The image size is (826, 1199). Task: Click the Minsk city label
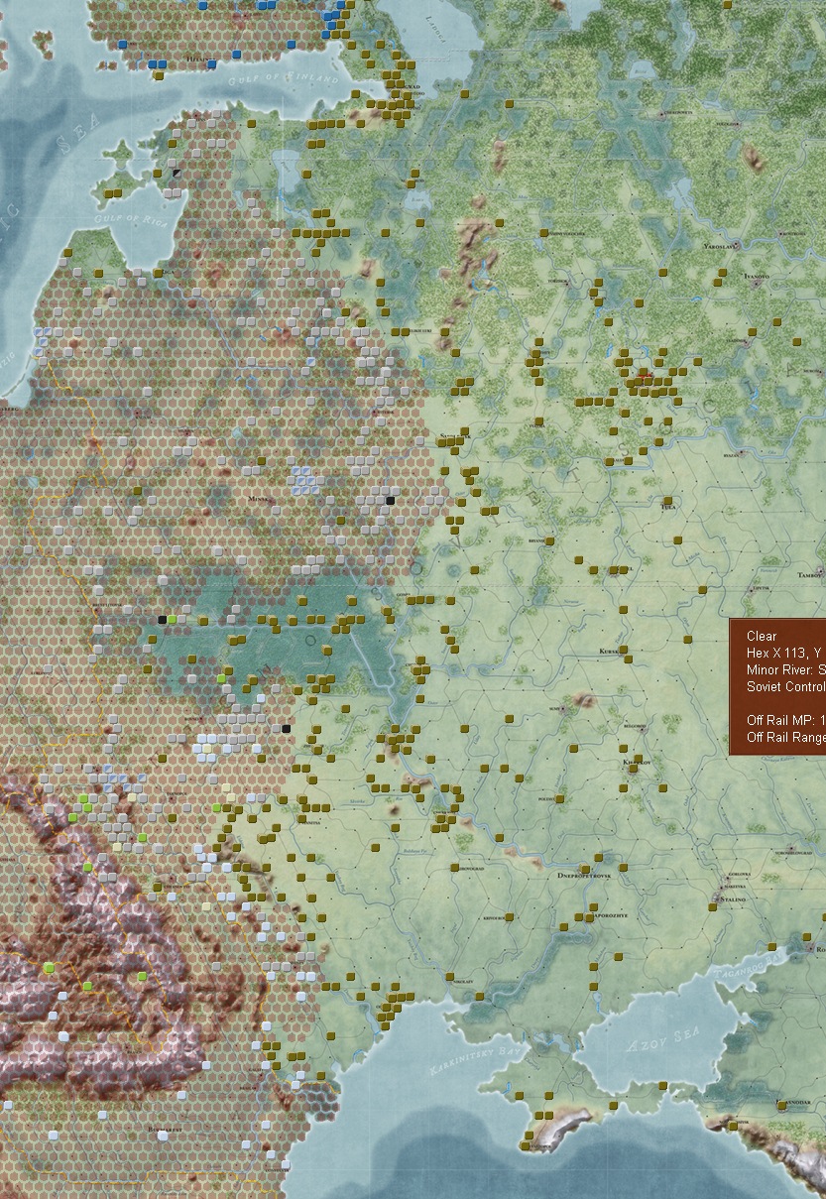pos(260,499)
